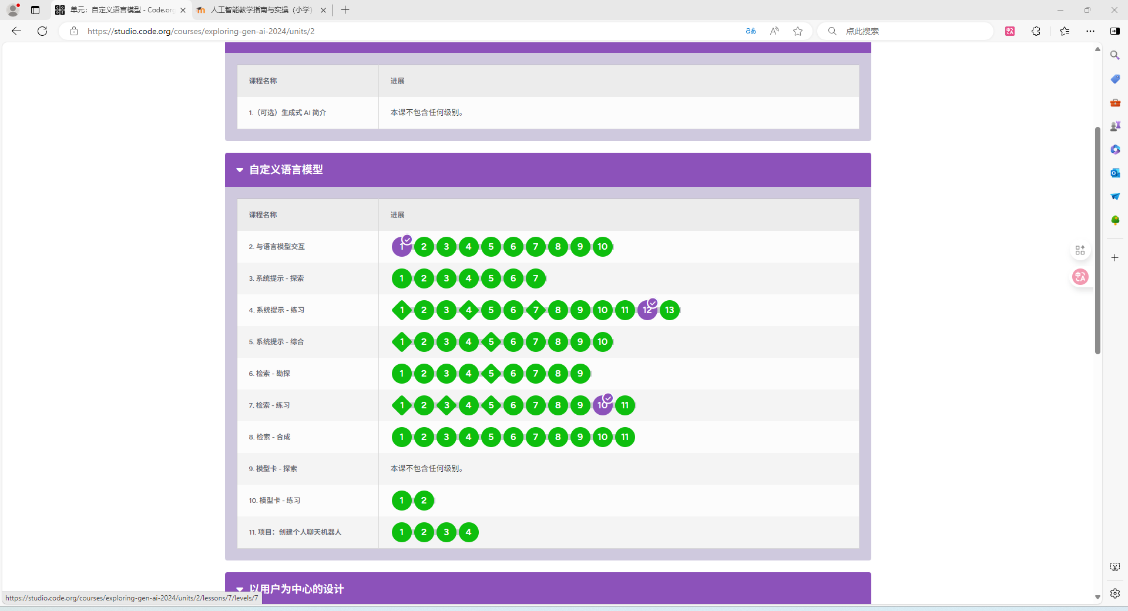Open sidebar settings gear icon
The image size is (1128, 611).
(1114, 593)
